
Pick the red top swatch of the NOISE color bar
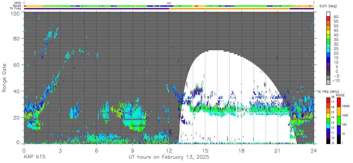338,102
